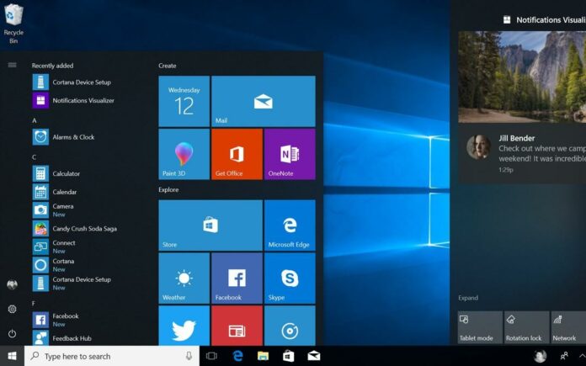Open Settings gear in Start sidebar
This screenshot has height=366, width=586.
coord(12,310)
